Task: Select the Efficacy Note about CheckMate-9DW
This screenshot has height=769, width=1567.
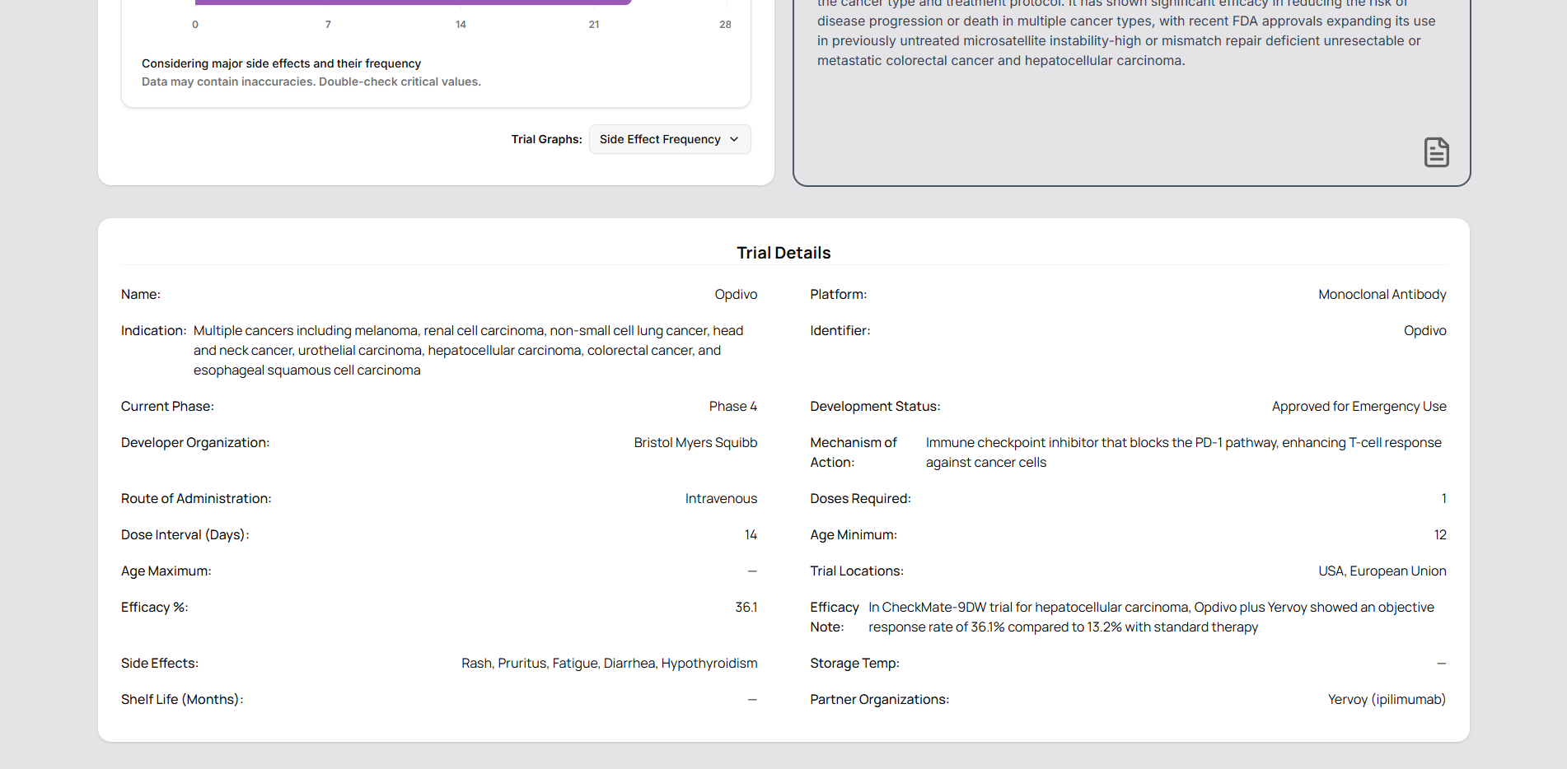Action: click(1151, 618)
